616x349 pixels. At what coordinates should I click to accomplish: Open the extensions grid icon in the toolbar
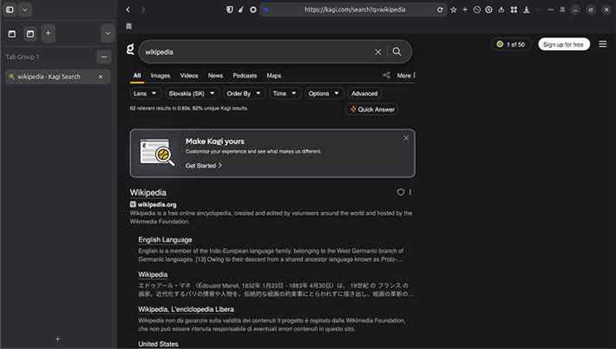514,10
